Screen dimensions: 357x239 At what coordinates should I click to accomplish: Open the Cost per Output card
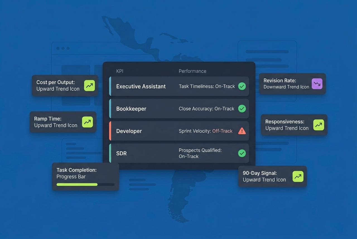coord(65,86)
